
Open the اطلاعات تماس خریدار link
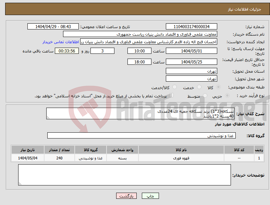coord(61,42)
